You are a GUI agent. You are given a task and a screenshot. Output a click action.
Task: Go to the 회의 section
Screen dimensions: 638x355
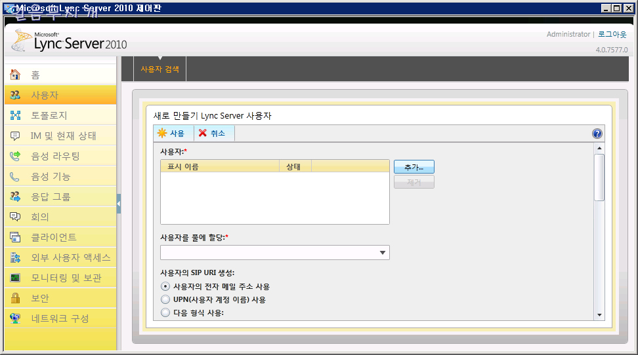(60, 217)
